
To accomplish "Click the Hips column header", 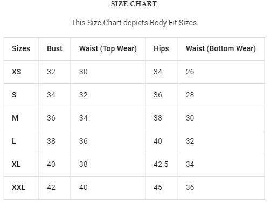I will [161, 49].
